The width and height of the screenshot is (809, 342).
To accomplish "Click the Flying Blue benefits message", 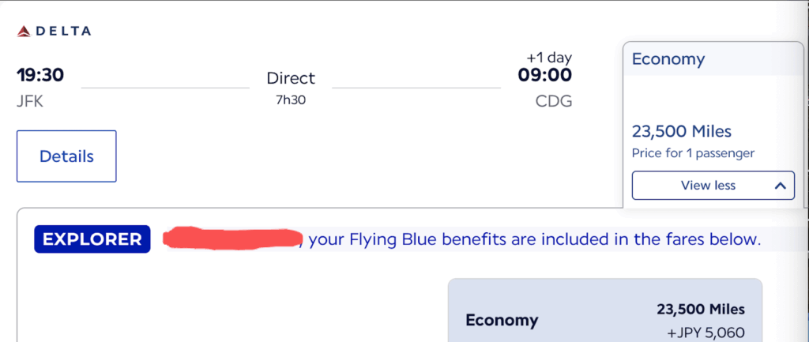I will click(x=534, y=239).
